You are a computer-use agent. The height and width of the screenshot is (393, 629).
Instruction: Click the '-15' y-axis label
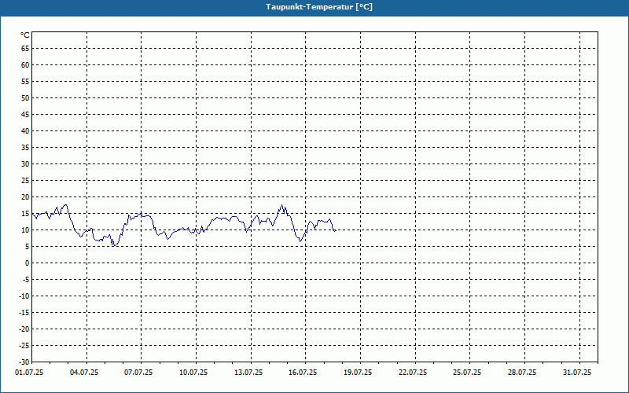(24, 312)
